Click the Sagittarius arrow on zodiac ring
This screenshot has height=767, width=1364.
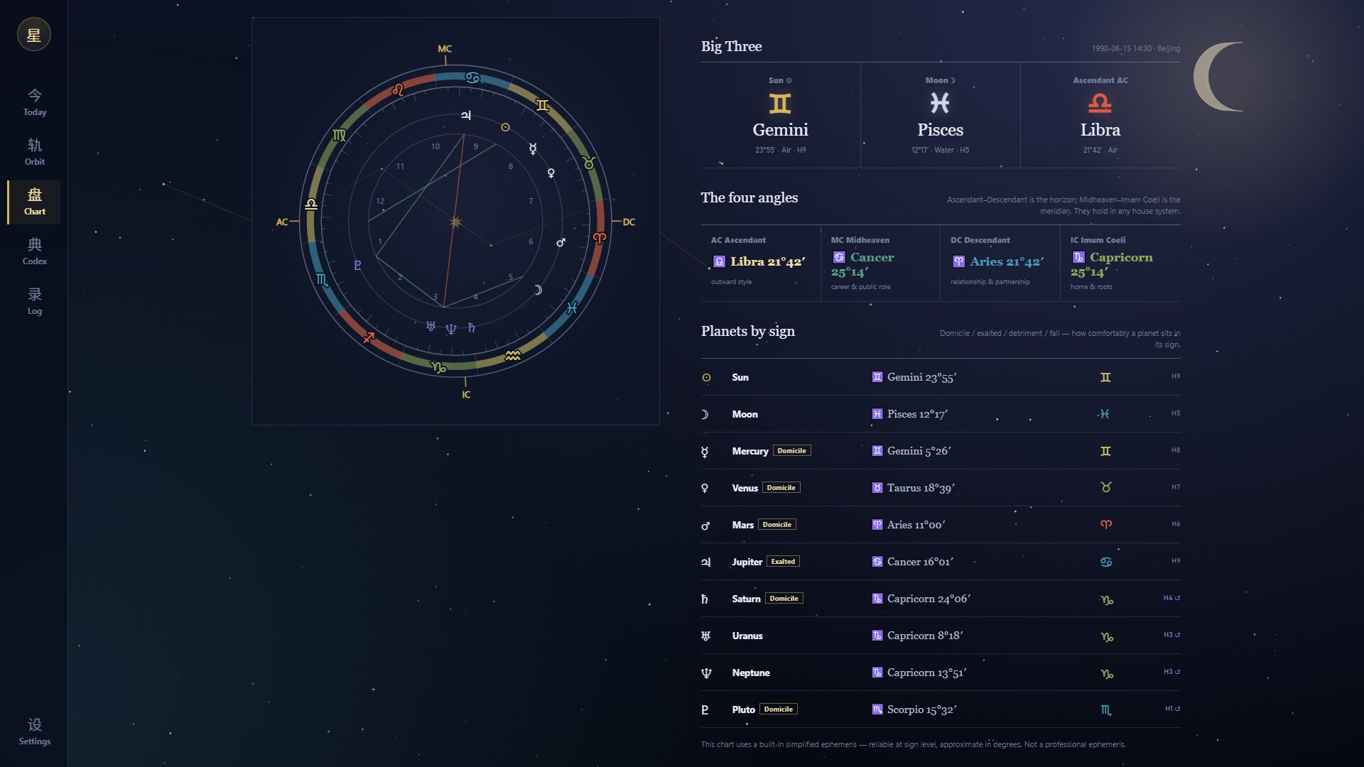[369, 337]
